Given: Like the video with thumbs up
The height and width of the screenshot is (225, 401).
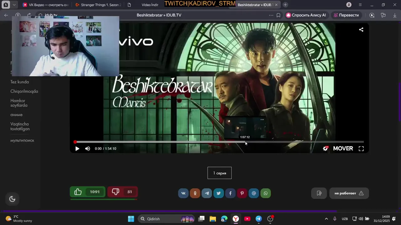Looking at the screenshot, I should [x=87, y=192].
